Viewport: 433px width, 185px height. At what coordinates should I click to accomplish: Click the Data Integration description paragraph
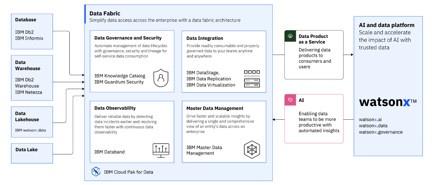coord(223,51)
